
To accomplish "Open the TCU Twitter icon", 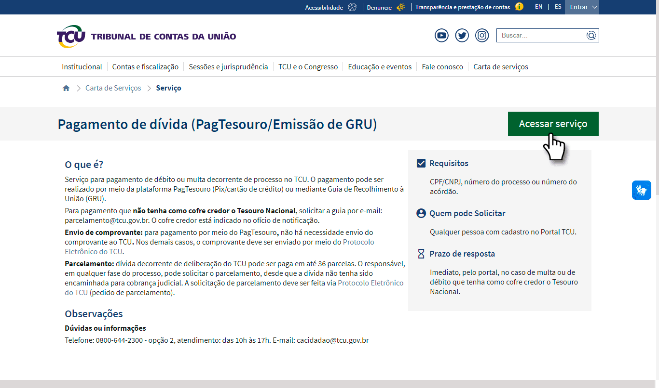I will [462, 36].
